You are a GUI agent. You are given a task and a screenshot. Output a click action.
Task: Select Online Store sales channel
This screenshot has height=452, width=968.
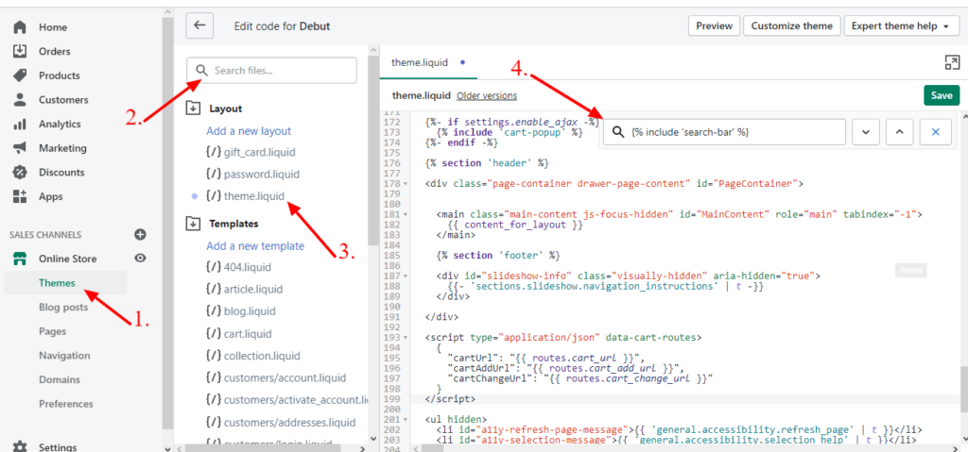68,259
